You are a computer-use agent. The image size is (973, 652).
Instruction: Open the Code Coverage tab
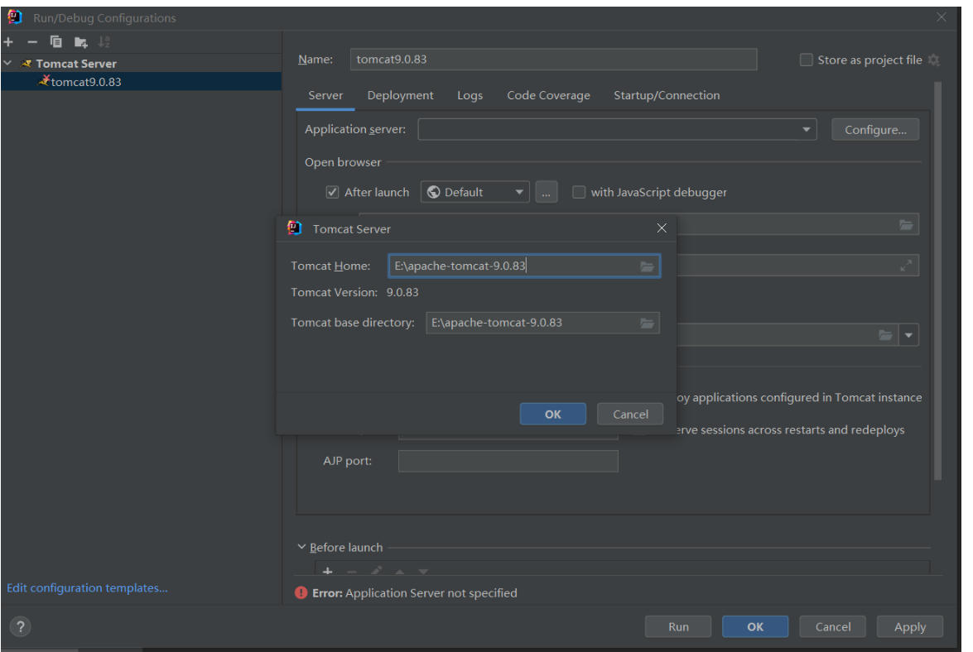pos(548,95)
